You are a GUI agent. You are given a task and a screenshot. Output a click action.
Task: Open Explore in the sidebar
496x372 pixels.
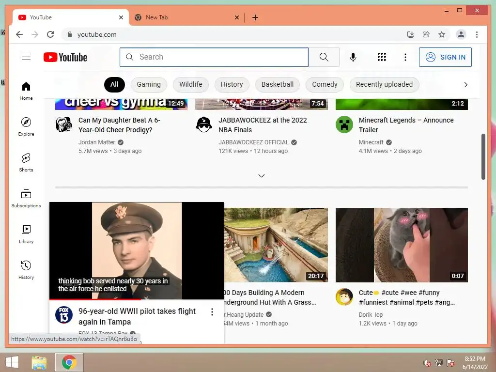(x=26, y=126)
